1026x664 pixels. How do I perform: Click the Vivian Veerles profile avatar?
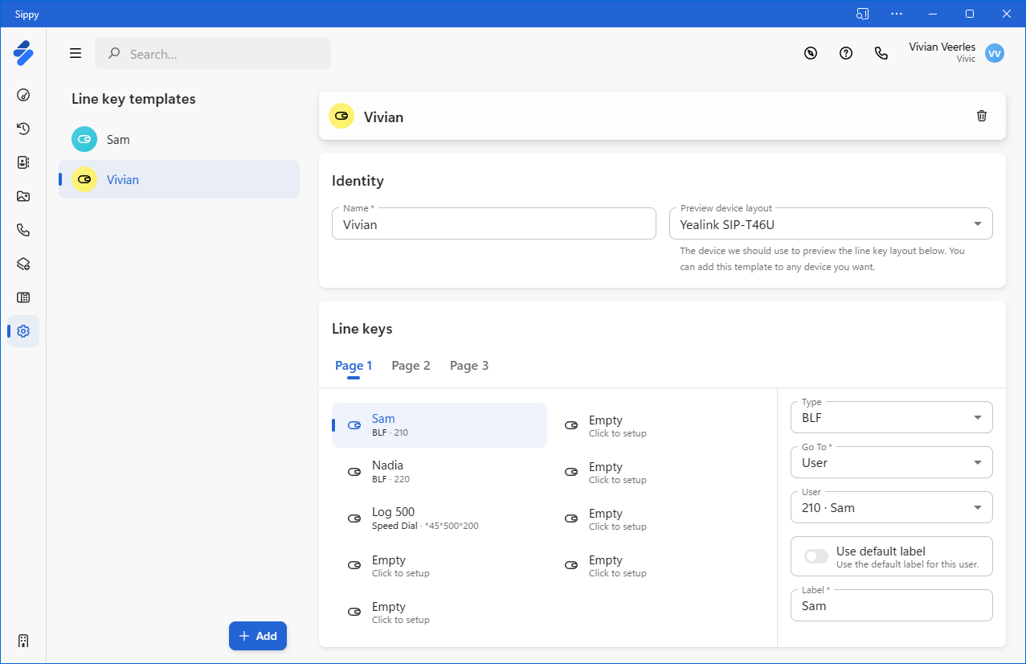995,54
